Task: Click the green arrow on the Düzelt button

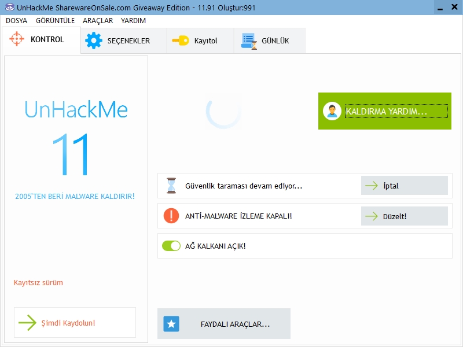Action: pyautogui.click(x=372, y=216)
